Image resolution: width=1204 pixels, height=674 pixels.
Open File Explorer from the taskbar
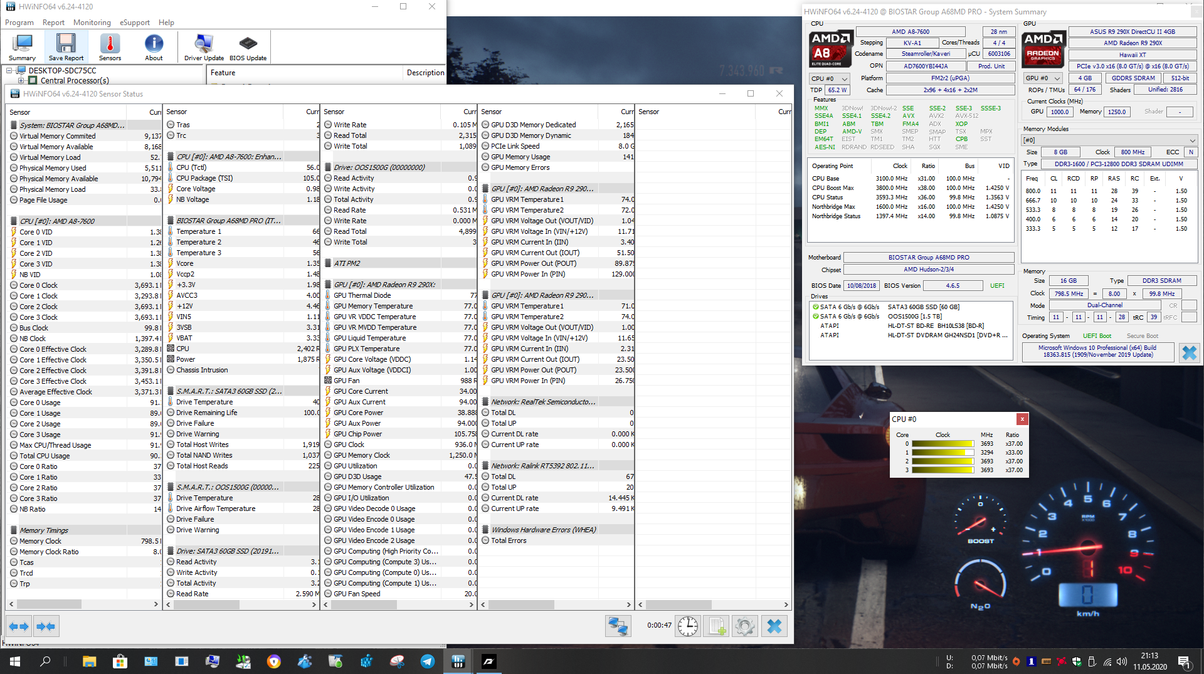coord(89,661)
